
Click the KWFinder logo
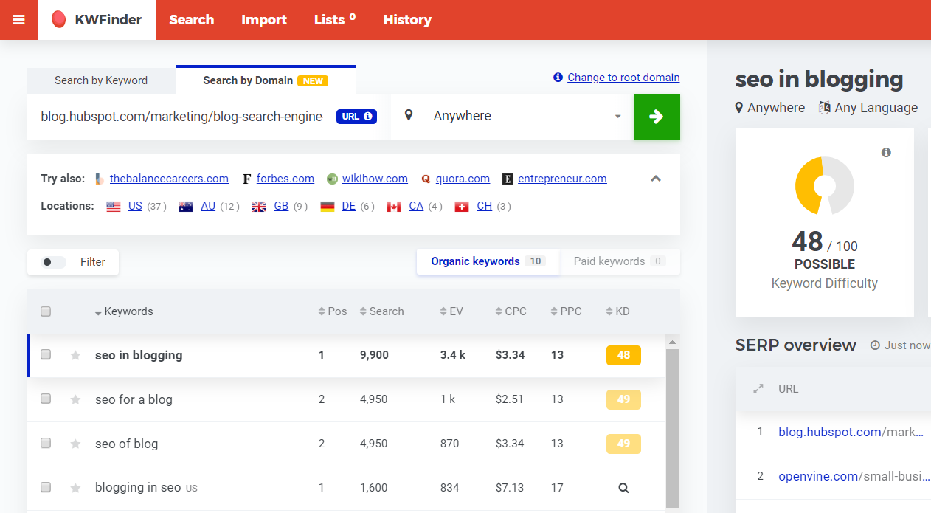(x=97, y=20)
